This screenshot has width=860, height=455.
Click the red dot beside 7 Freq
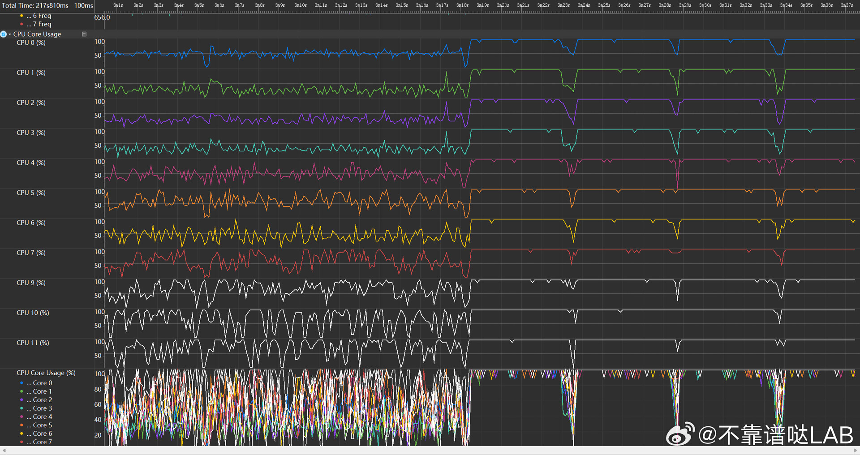click(21, 24)
